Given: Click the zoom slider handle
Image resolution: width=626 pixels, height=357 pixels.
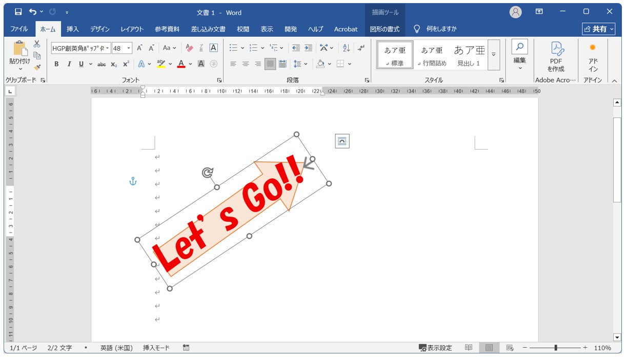Looking at the screenshot, I should (556, 348).
